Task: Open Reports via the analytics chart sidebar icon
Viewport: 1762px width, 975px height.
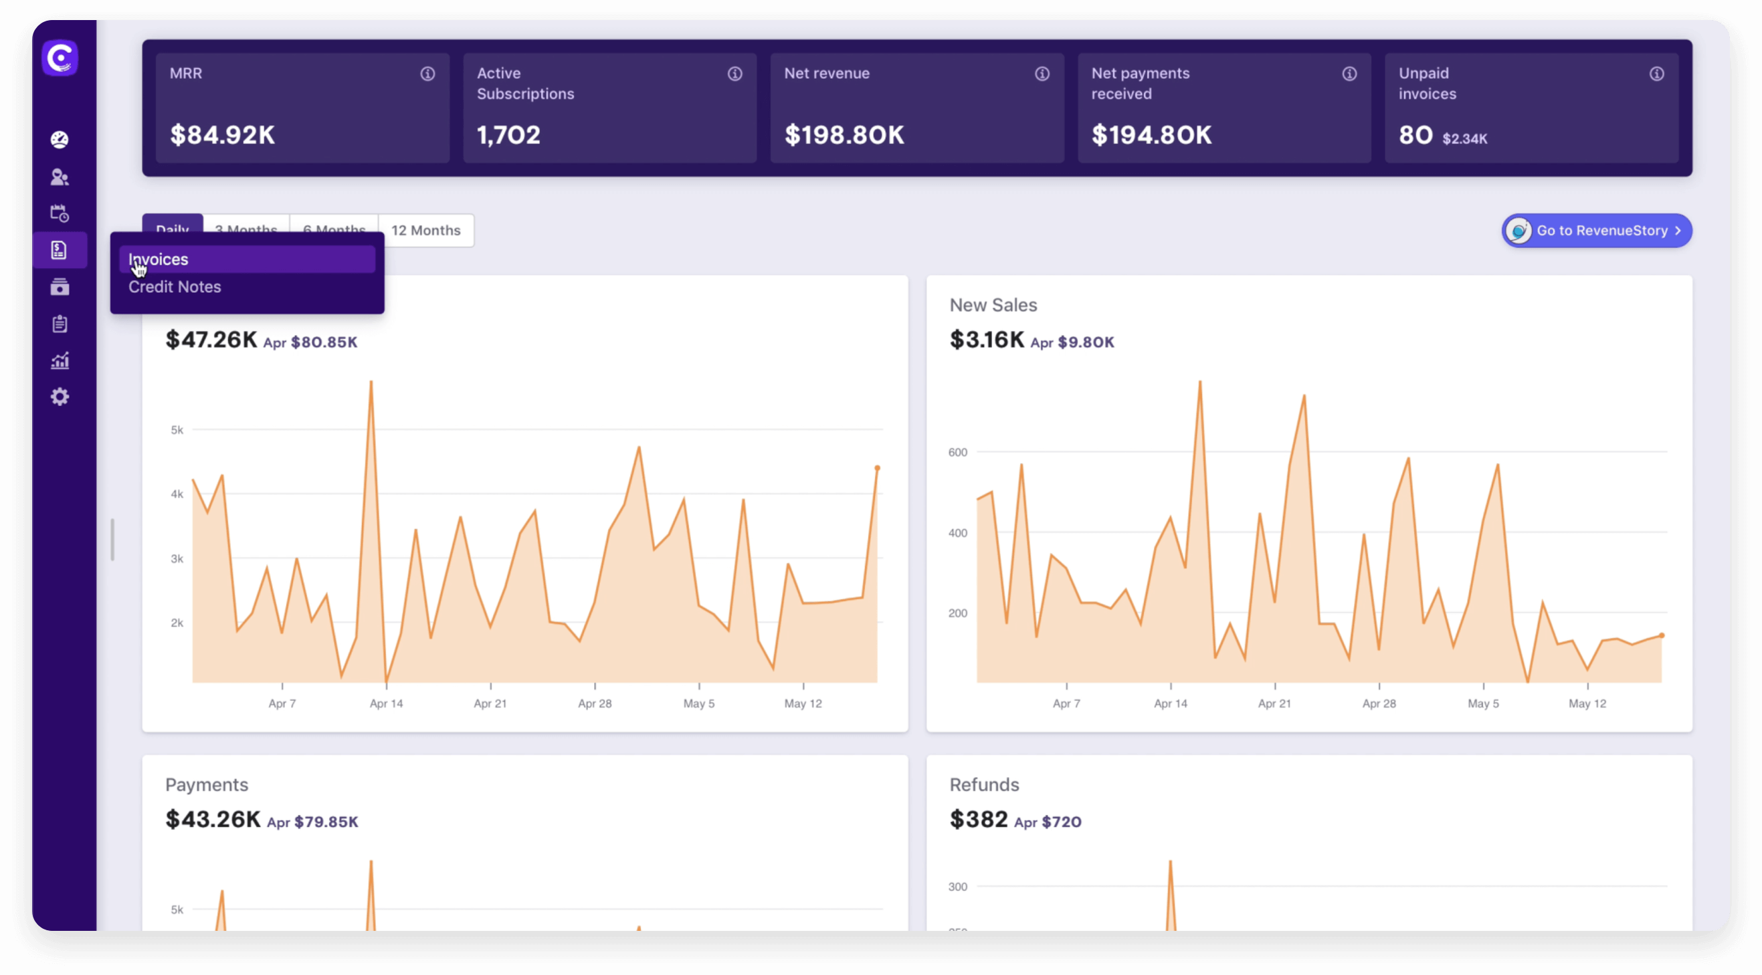Action: coord(60,360)
